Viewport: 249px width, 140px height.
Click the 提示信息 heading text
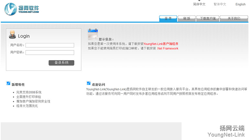coord(106,39)
